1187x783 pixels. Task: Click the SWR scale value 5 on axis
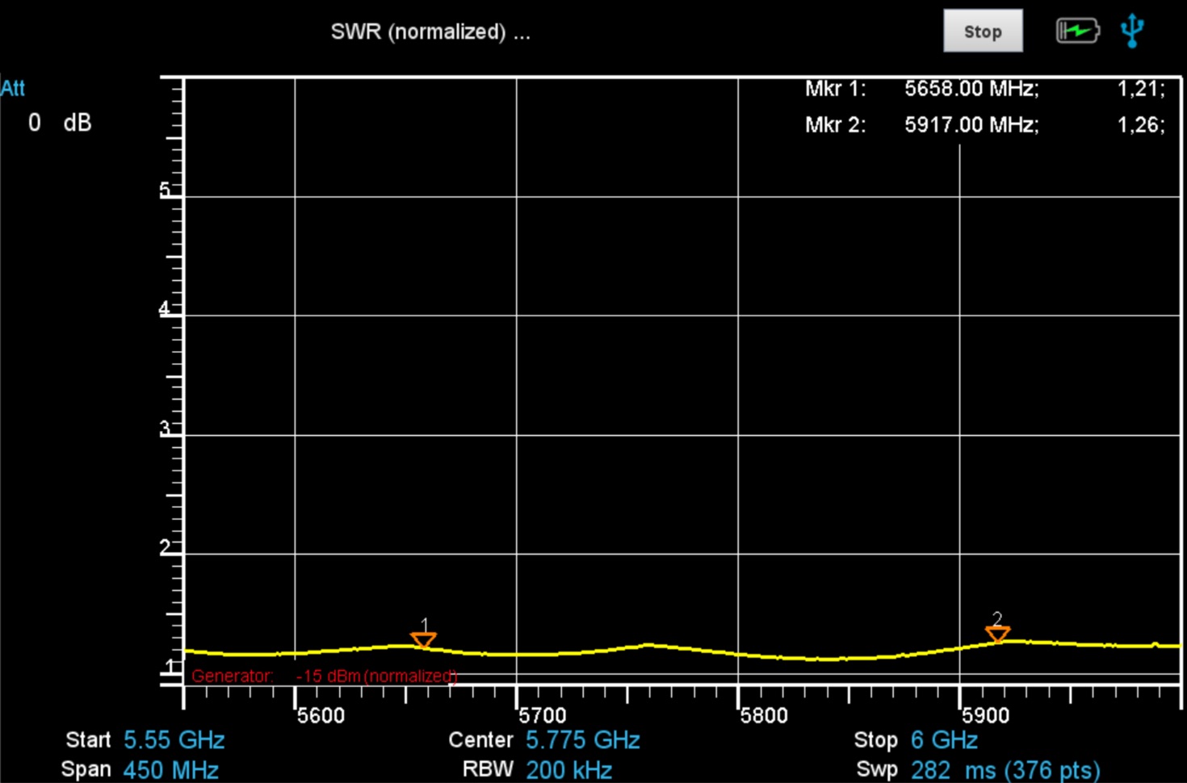pos(165,190)
